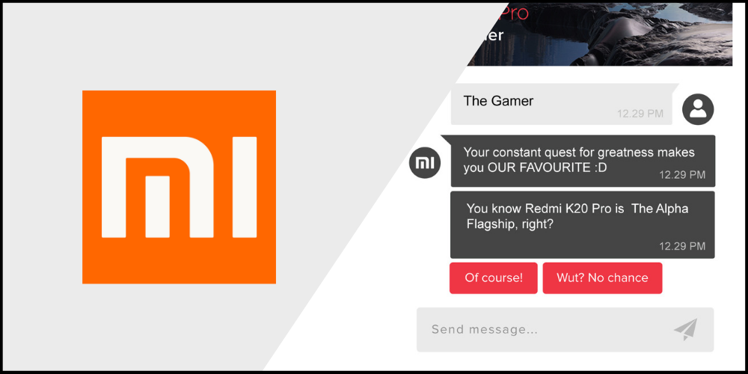
Task: Click the "You know Redmi K20 Pro" text line
Action: tap(577, 209)
